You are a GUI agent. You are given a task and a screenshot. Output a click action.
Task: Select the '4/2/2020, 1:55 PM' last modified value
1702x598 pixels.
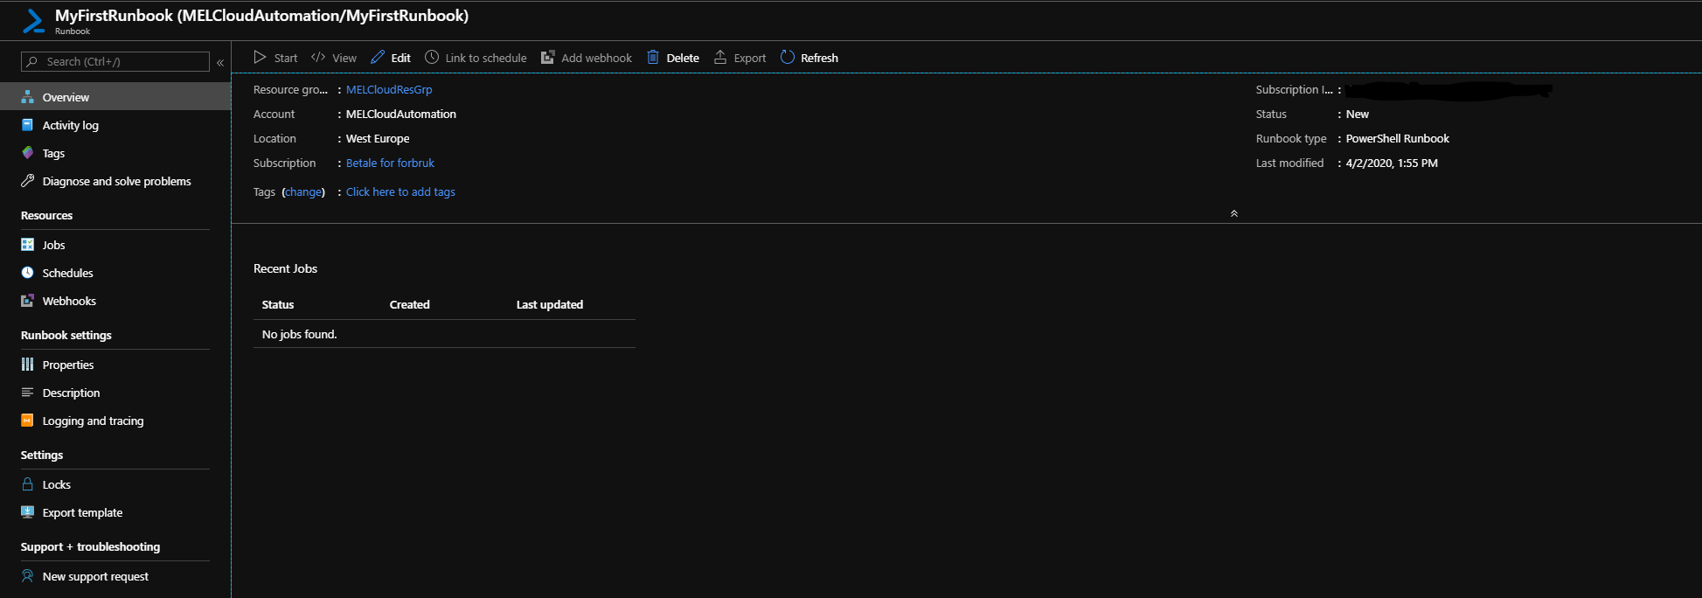pos(1392,163)
